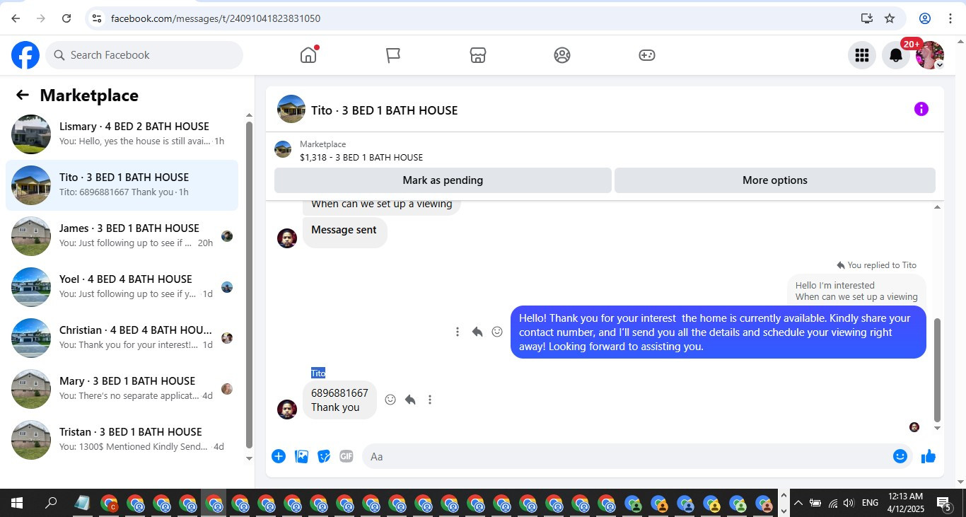
Task: Click the Mark as pending button
Action: [x=443, y=180]
